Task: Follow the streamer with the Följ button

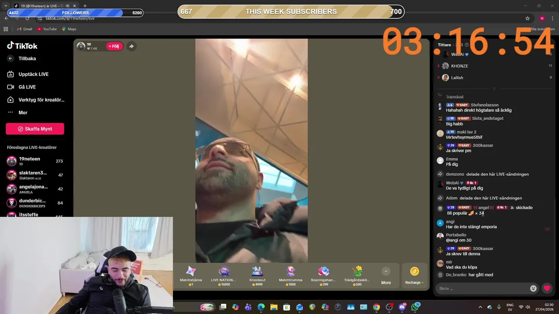Action: click(x=114, y=46)
